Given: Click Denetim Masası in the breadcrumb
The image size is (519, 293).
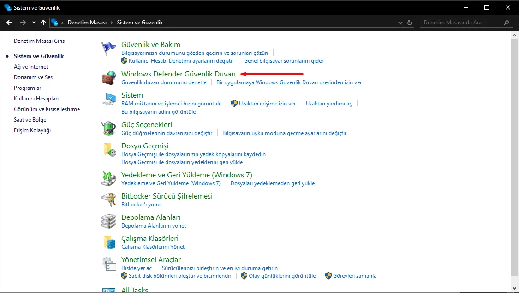Looking at the screenshot, I should [x=87, y=23].
